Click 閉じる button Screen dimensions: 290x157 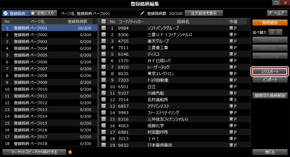(270, 152)
